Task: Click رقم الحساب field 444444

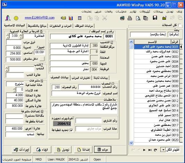Action: point(90,87)
